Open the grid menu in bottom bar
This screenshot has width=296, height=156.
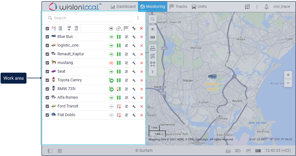click(60, 151)
